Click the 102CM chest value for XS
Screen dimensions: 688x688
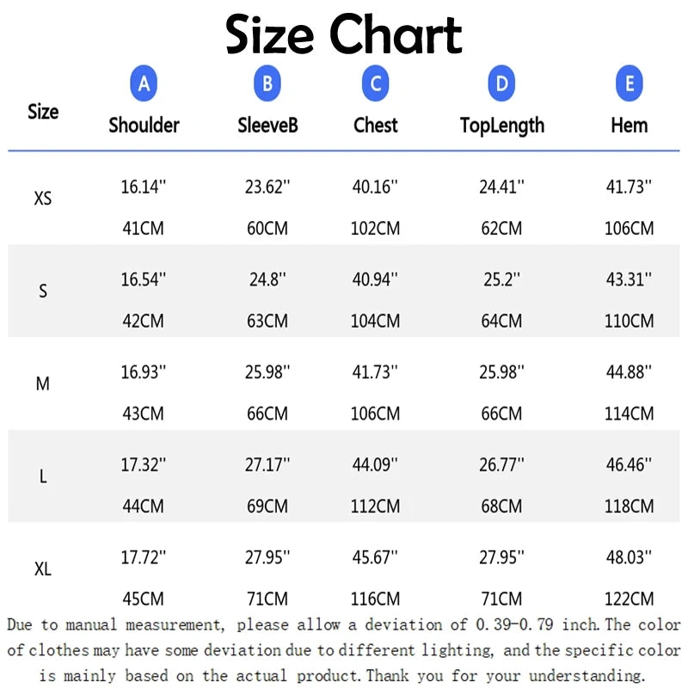click(x=375, y=229)
